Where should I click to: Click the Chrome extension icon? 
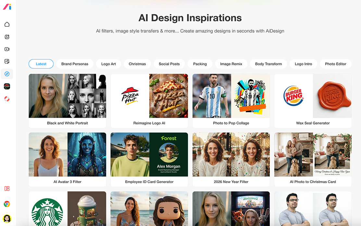coord(7,204)
